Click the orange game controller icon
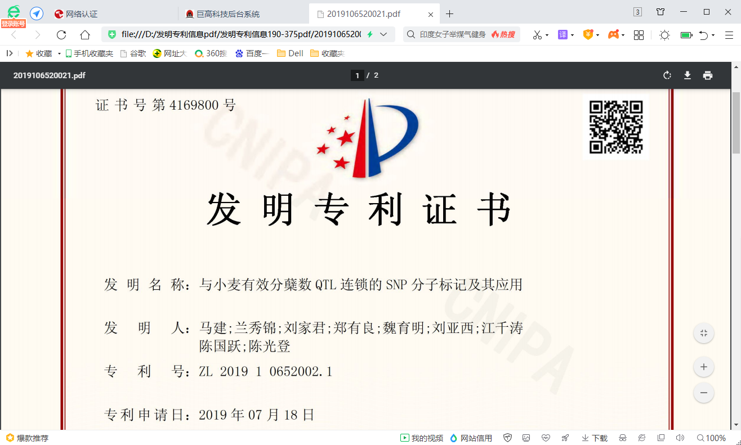 pyautogui.click(x=613, y=35)
